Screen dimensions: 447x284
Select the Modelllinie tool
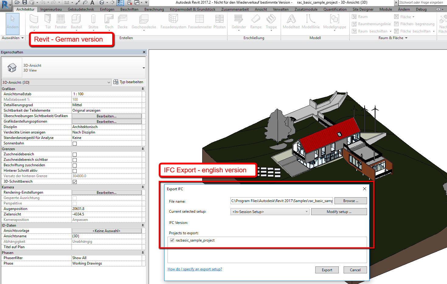point(311,22)
